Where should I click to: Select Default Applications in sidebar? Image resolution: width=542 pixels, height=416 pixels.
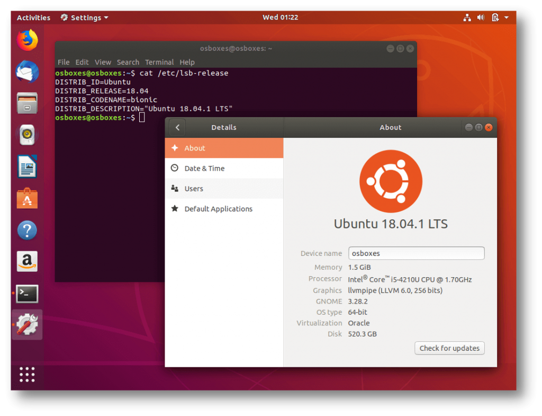point(218,209)
